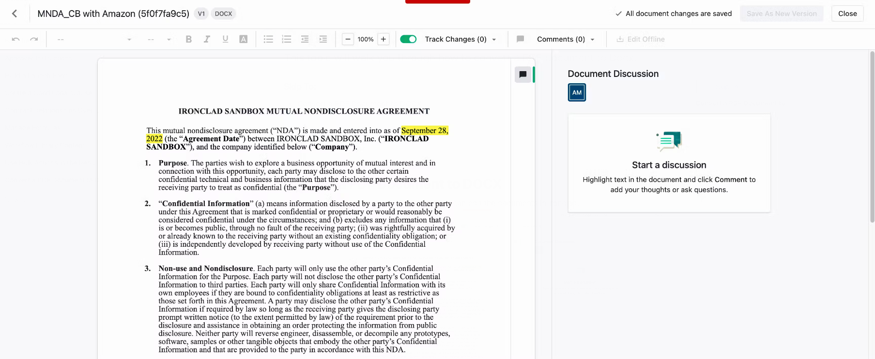Viewport: 875px width, 359px height.
Task: Open the text highlight color tool
Action: point(244,39)
